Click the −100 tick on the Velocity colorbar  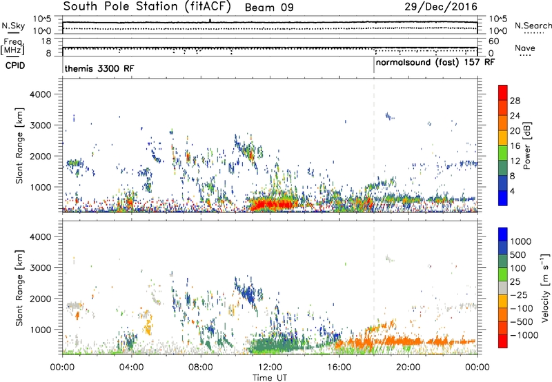click(x=522, y=308)
